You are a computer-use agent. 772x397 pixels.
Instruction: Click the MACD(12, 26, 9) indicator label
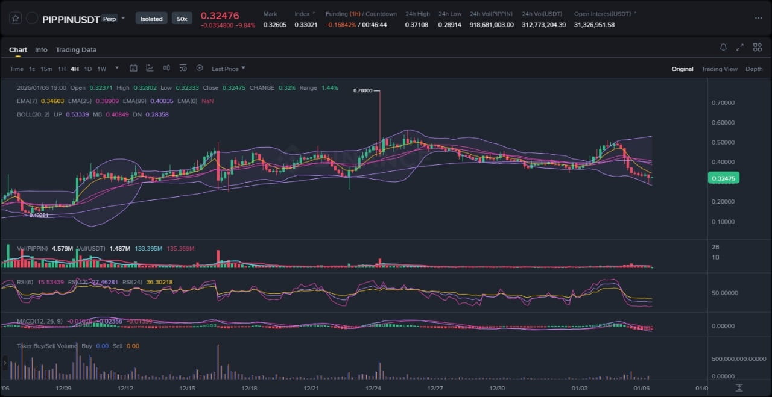click(40, 321)
